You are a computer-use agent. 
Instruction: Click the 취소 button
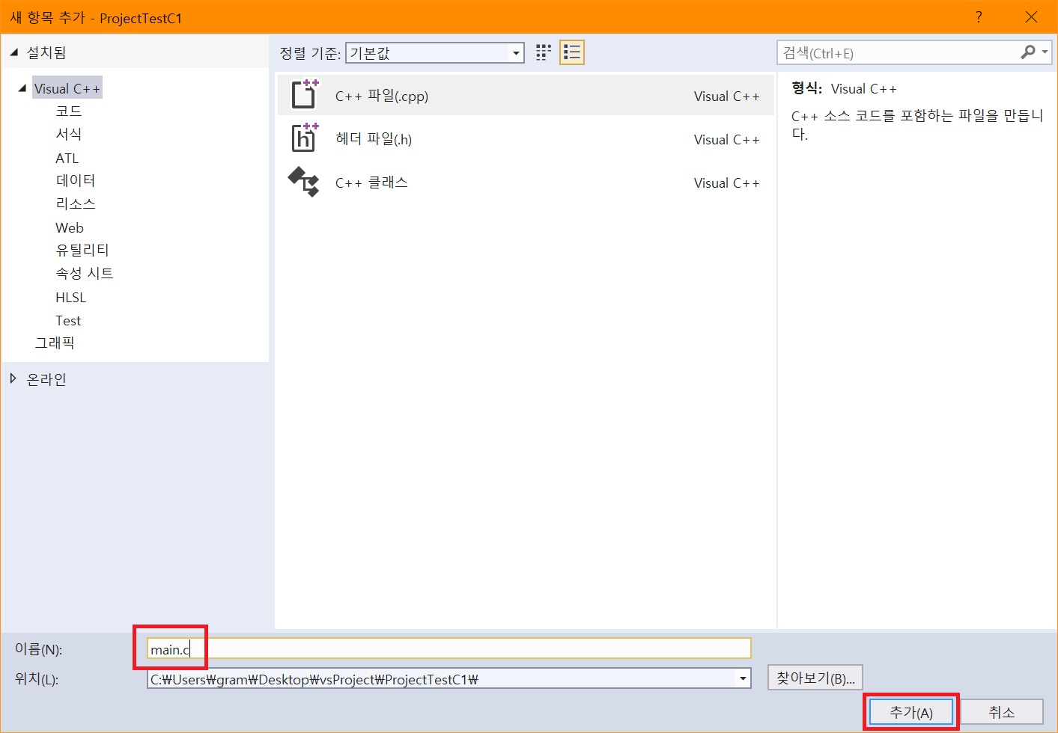pos(1002,712)
